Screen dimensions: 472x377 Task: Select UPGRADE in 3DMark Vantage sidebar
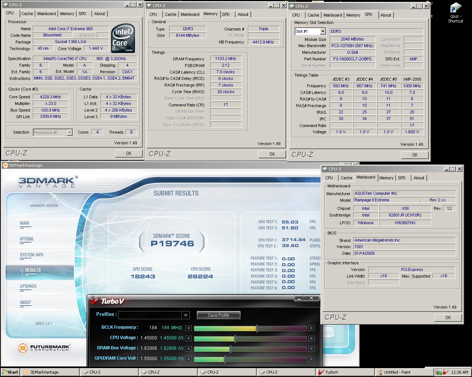tap(28, 286)
